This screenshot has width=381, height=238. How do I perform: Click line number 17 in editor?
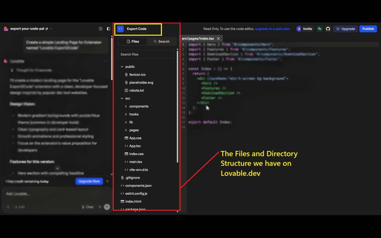click(x=183, y=122)
